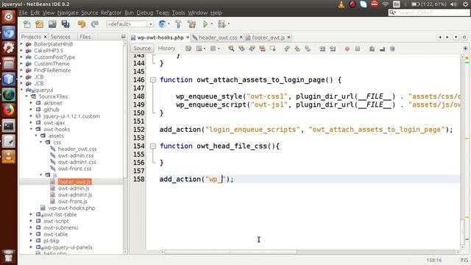Click the Undo toolbar icon
Viewport: 471px width, 265px height.
point(82,24)
